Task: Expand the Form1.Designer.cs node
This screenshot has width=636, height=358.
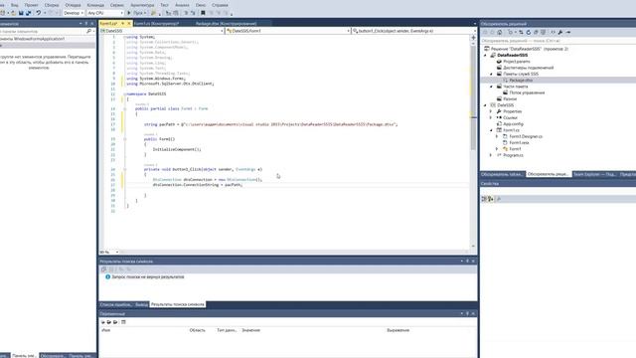Action: 497,136
